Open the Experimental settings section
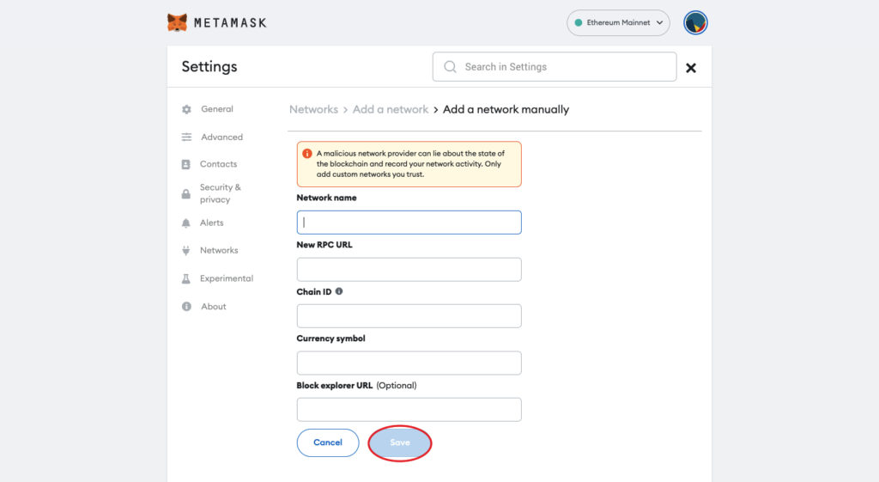 tap(227, 278)
